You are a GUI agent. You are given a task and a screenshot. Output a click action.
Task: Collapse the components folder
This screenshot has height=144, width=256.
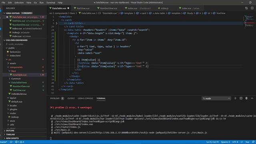click(x=16, y=67)
